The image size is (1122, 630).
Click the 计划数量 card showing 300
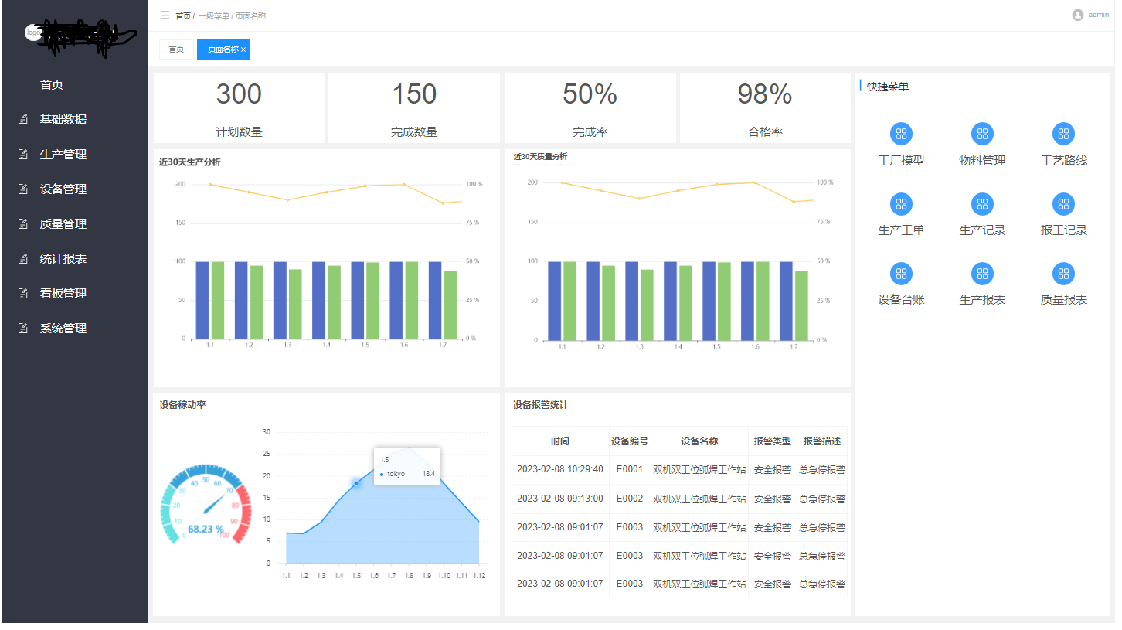[x=239, y=108]
